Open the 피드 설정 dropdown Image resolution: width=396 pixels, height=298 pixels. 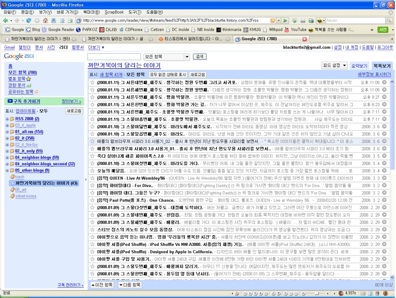click(x=335, y=65)
